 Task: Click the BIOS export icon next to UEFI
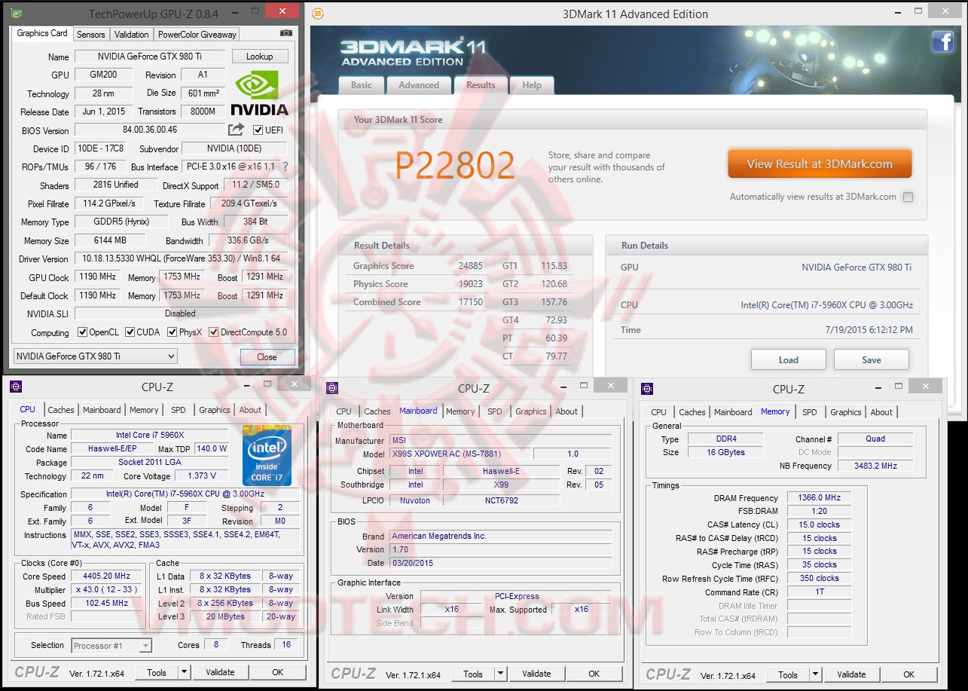[236, 130]
